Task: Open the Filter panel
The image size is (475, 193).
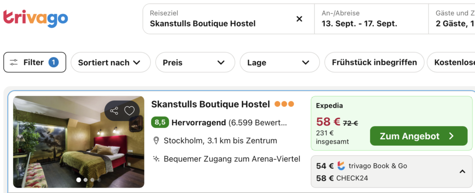Action: 34,63
